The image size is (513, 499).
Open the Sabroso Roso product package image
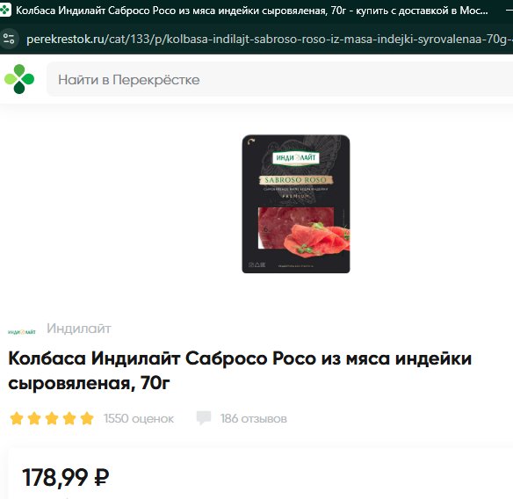(296, 204)
